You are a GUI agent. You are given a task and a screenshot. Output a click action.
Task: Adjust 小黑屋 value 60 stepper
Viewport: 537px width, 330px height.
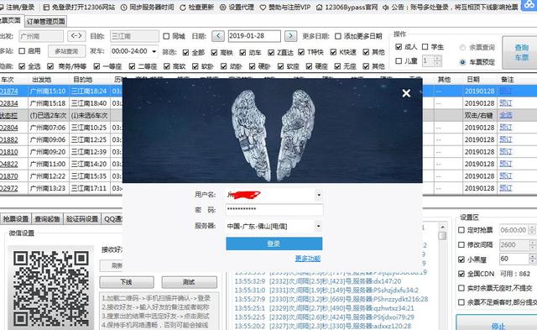click(532, 259)
